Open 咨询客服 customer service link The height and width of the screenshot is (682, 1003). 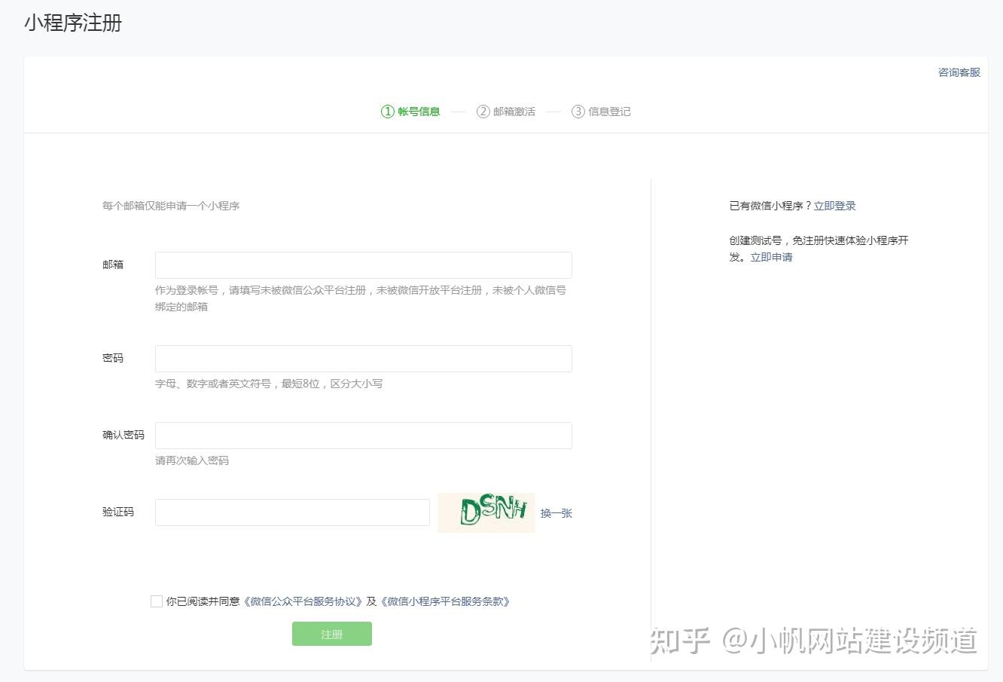tap(959, 72)
